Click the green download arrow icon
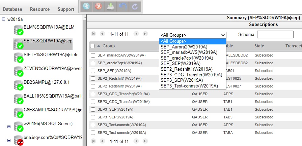This screenshot has width=302, height=146. [111, 7]
